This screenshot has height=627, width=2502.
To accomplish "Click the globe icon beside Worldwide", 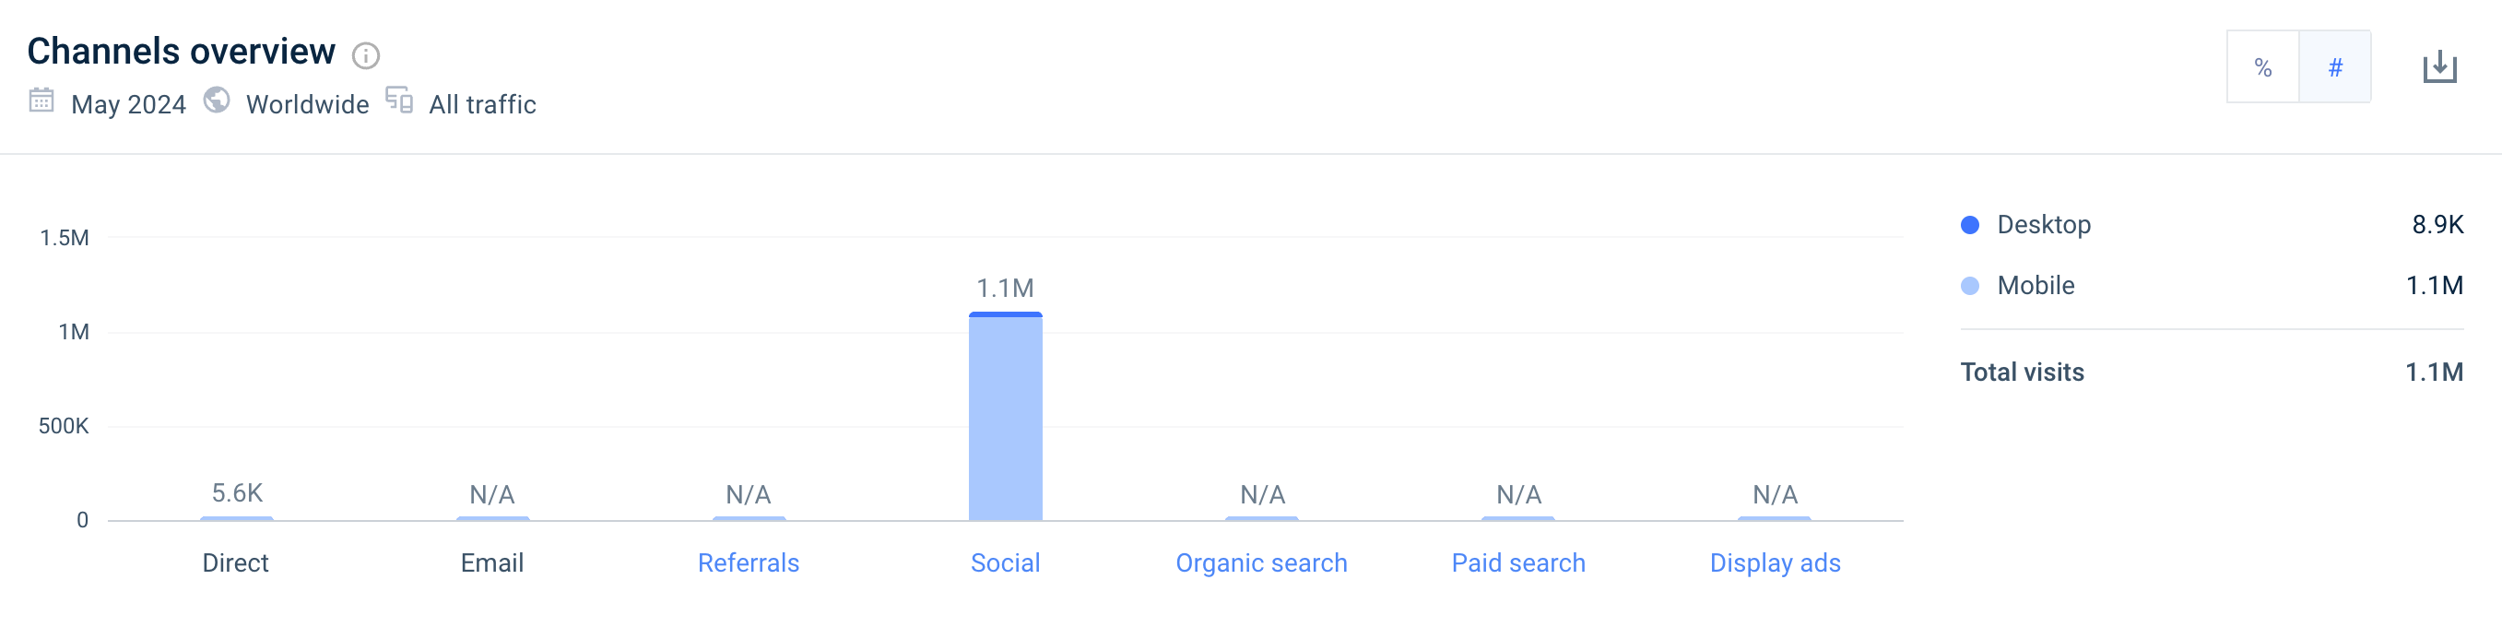I will coord(217,101).
